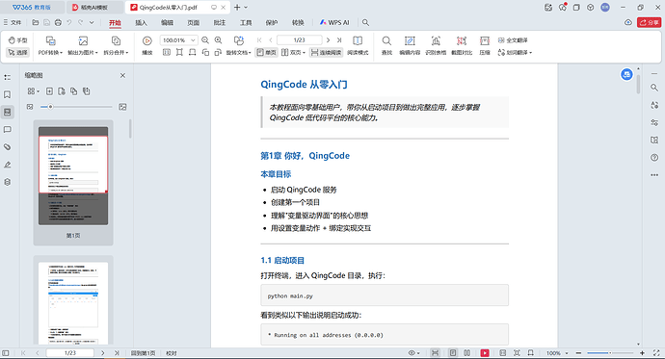Click the 全文翻译 full translation button

(x=513, y=40)
